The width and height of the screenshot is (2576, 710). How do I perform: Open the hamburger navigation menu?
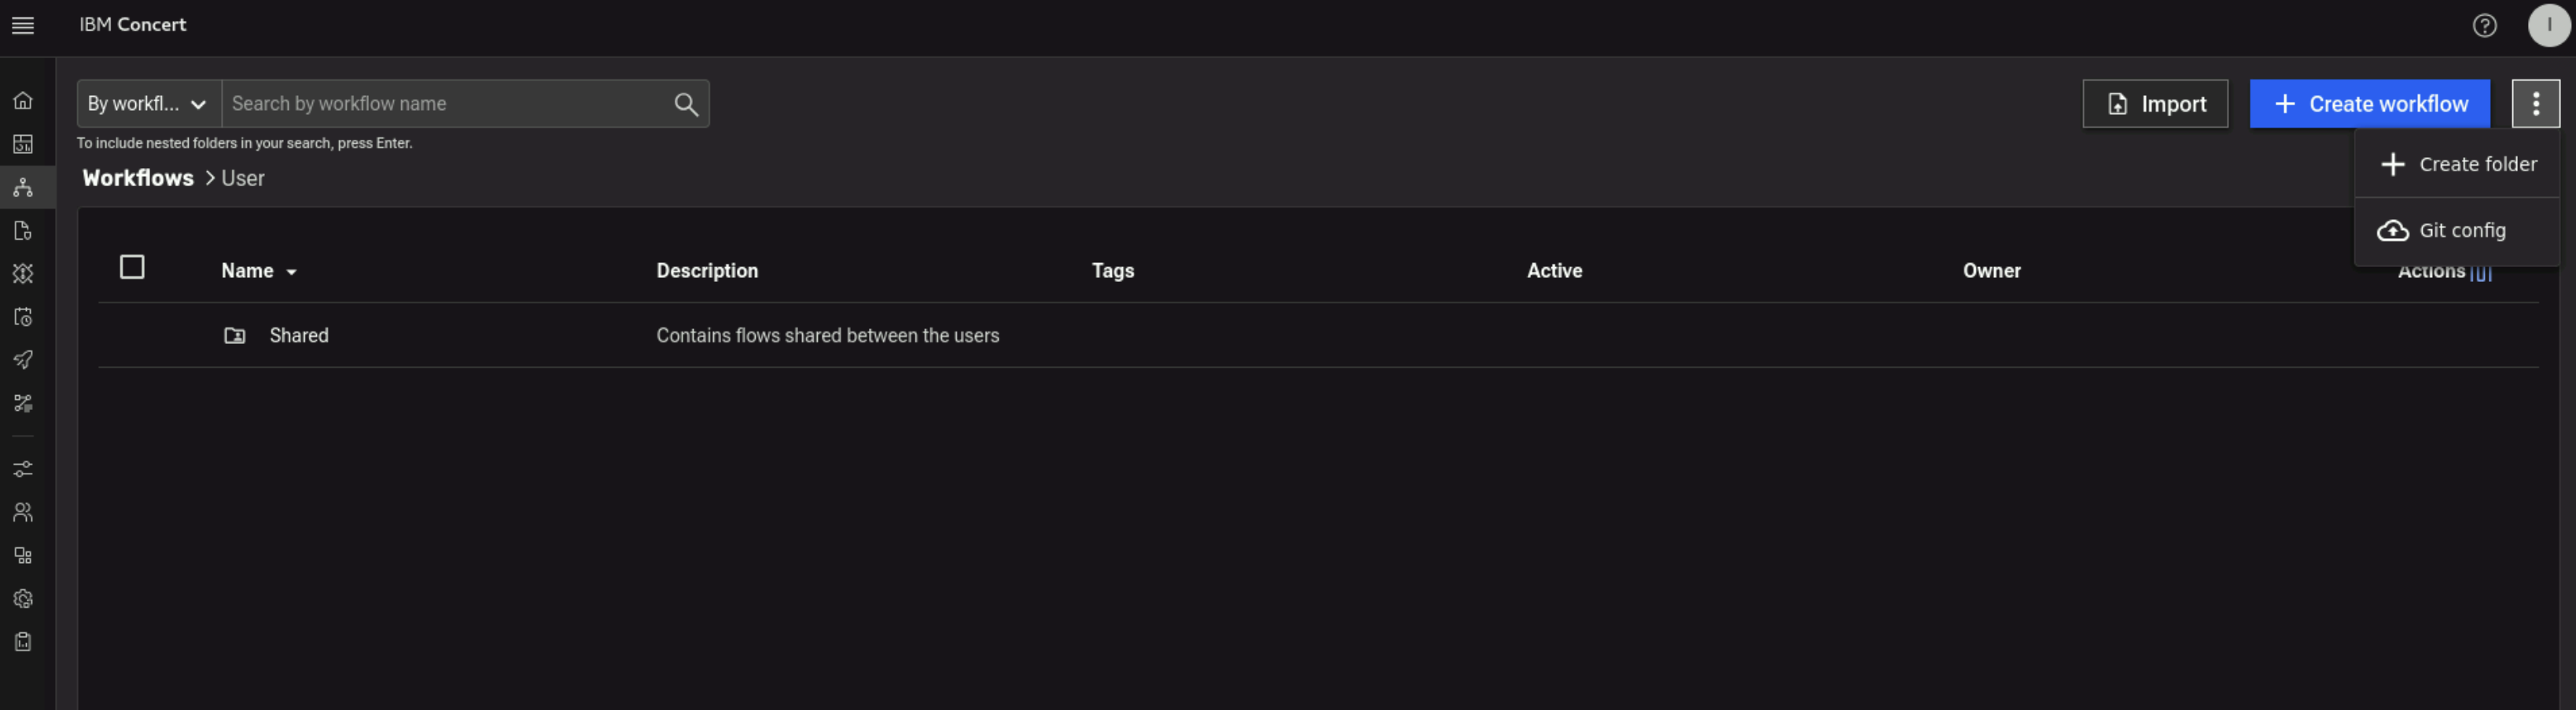click(23, 26)
